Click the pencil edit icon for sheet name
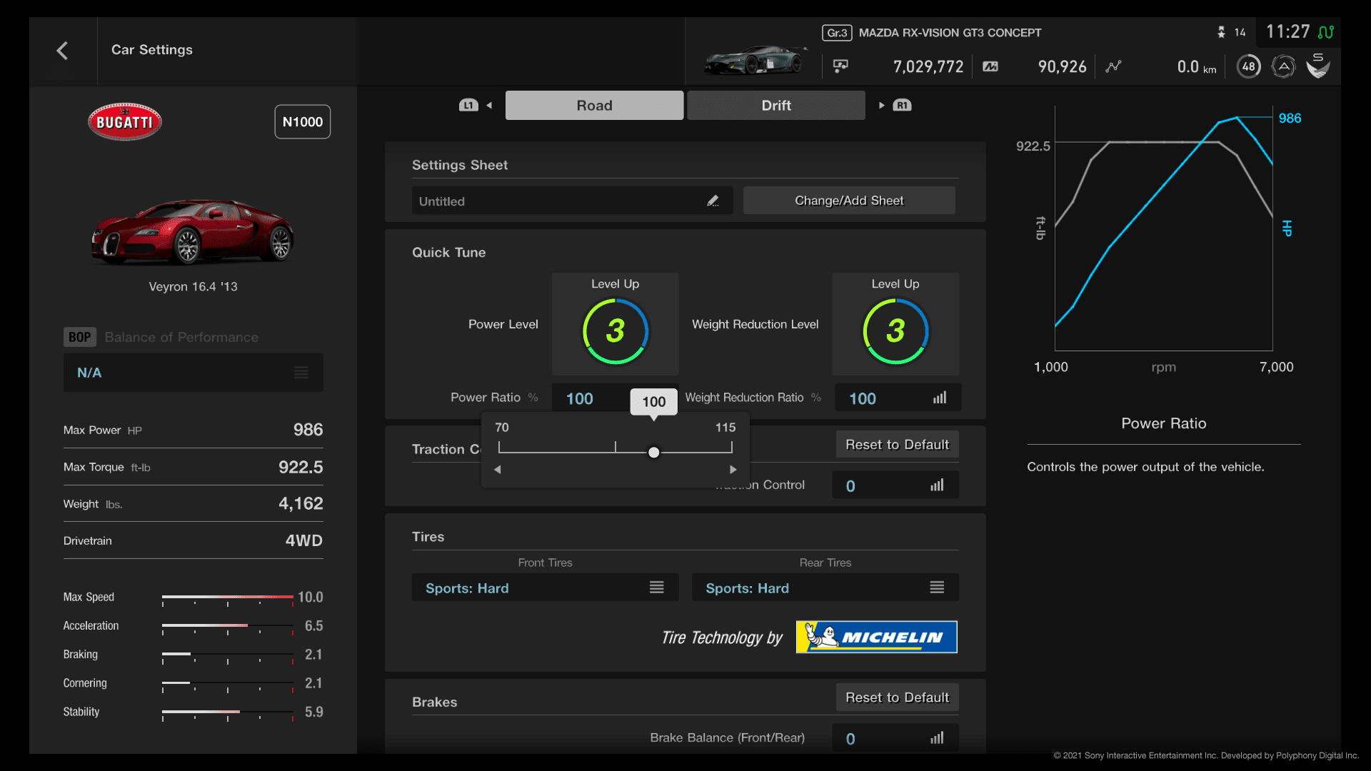 pyautogui.click(x=713, y=201)
